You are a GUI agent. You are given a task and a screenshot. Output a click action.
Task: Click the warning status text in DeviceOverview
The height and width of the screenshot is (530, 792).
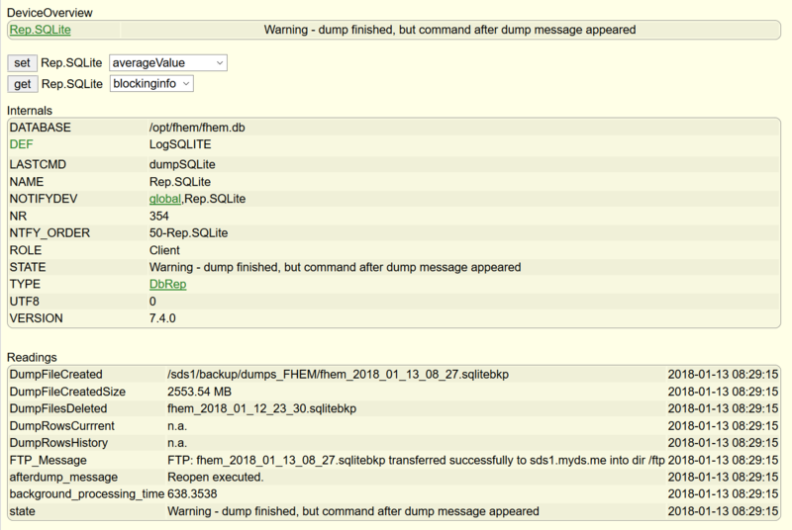(x=449, y=30)
